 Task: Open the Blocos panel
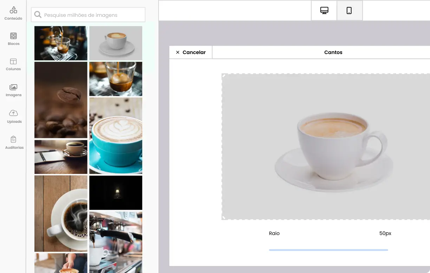coord(13,39)
